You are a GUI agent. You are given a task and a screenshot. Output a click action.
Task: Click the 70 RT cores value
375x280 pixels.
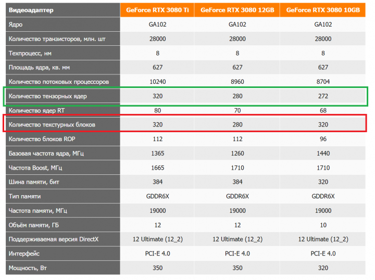tap(238, 110)
